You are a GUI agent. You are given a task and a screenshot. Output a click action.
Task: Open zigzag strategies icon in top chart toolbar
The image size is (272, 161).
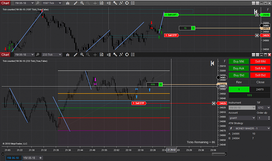point(121,3)
